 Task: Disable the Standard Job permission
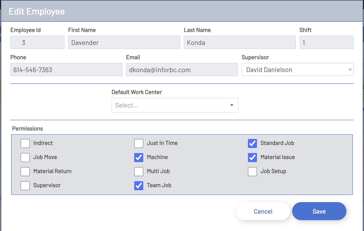pos(252,143)
